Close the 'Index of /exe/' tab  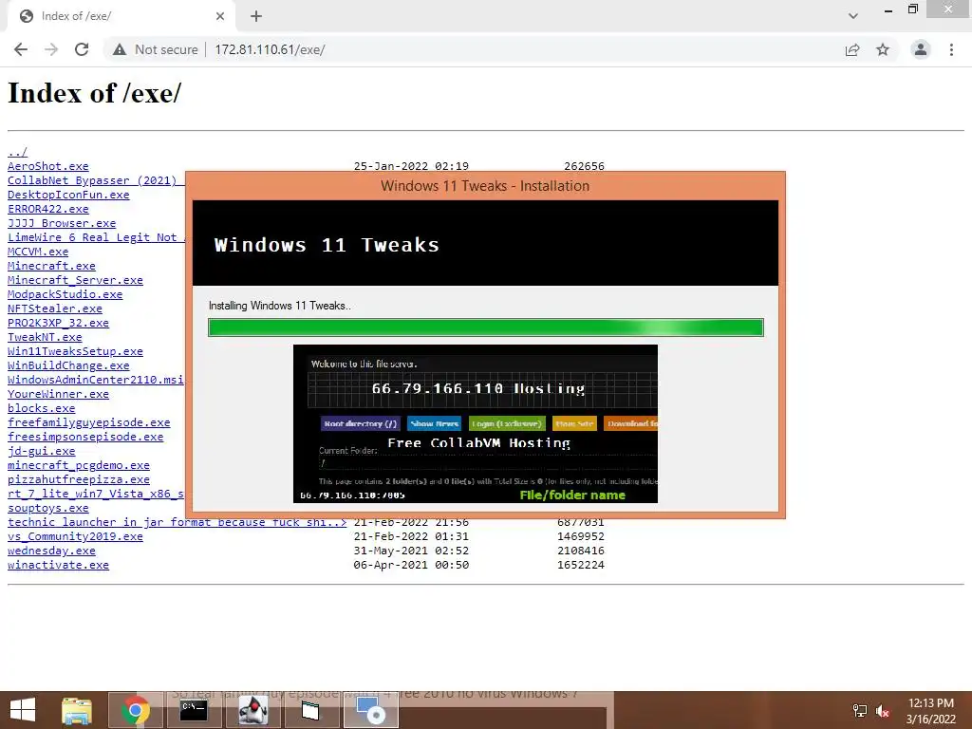(220, 16)
